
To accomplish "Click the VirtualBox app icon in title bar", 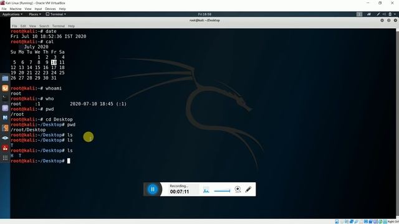I will [2, 3].
